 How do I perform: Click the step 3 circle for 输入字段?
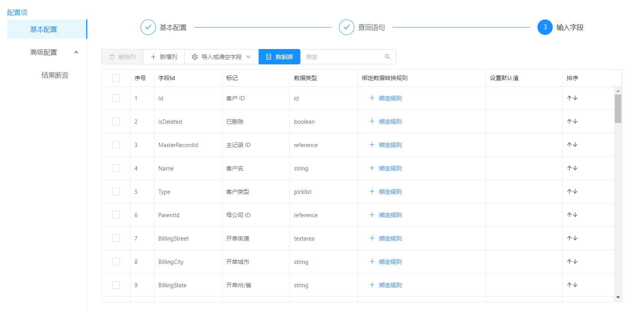point(545,27)
